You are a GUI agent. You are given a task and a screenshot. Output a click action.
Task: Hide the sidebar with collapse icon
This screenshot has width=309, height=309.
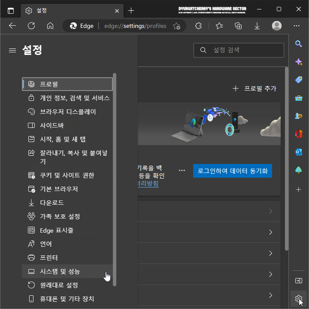coord(299,281)
